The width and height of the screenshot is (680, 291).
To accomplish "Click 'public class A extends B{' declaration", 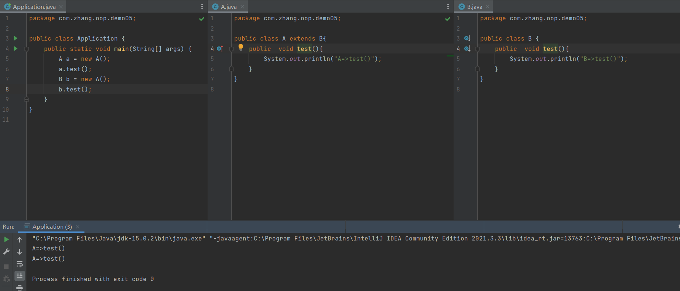I will 280,39.
